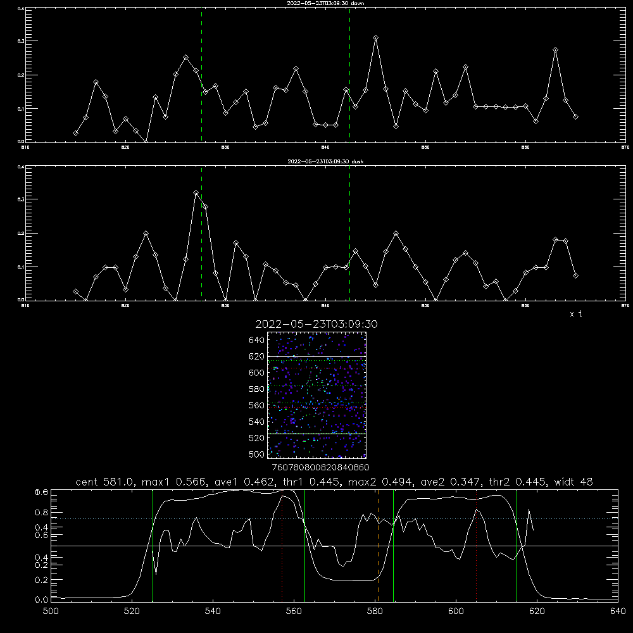Click the 'x t' axis label
This screenshot has height=633, width=633.
(575, 314)
